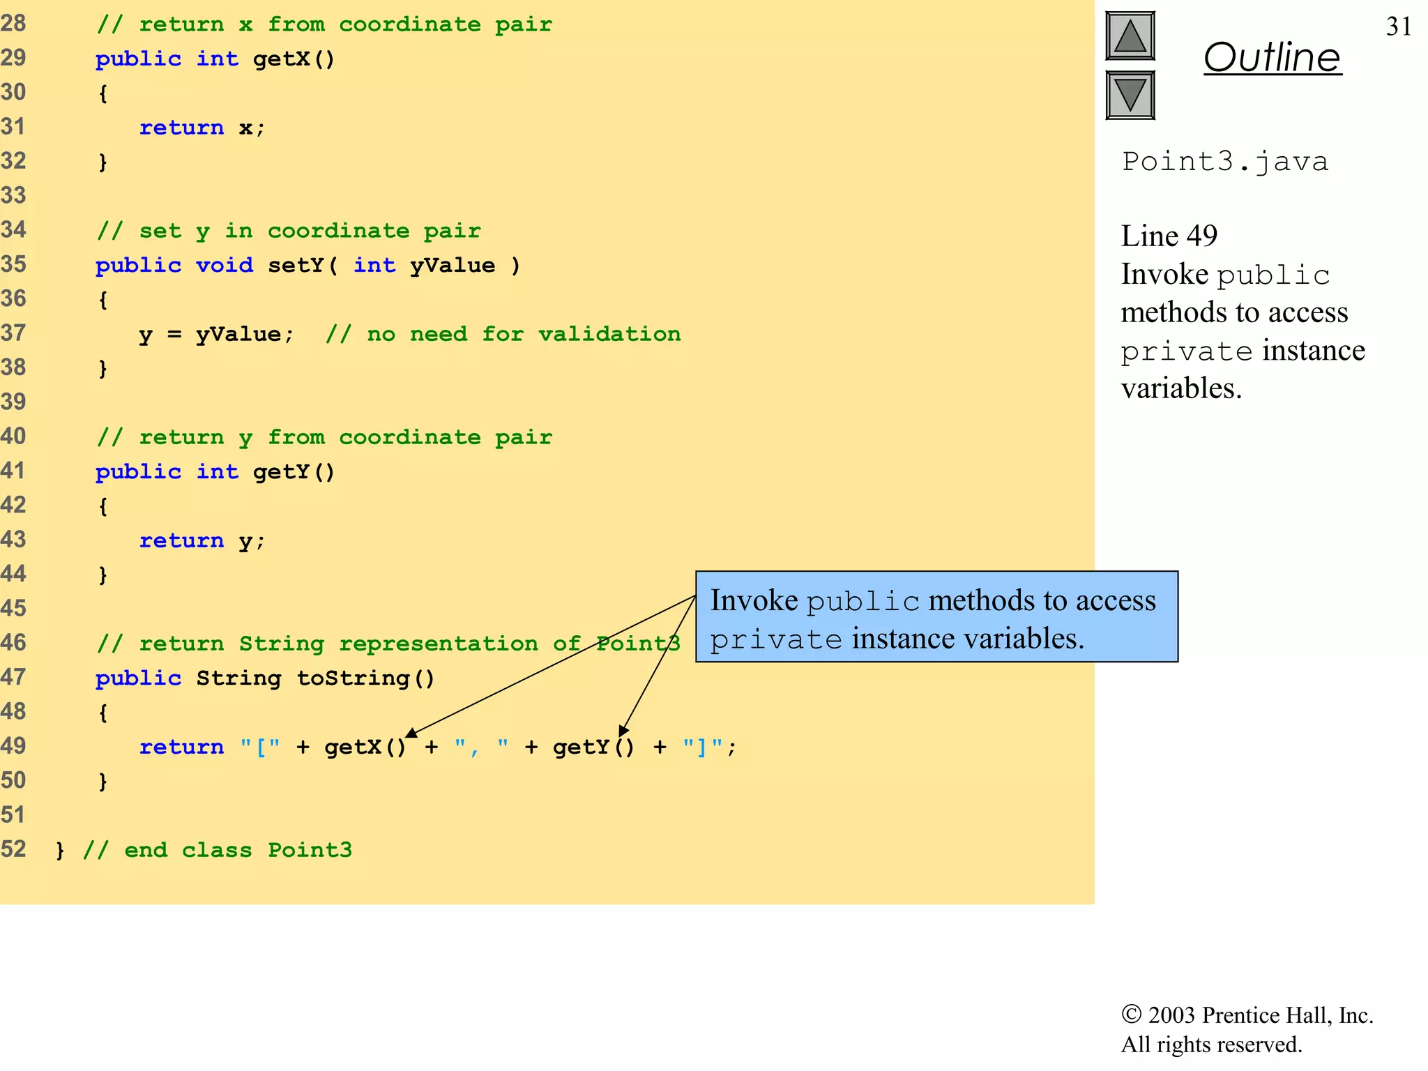Click line number 47 in the gutter

14,677
